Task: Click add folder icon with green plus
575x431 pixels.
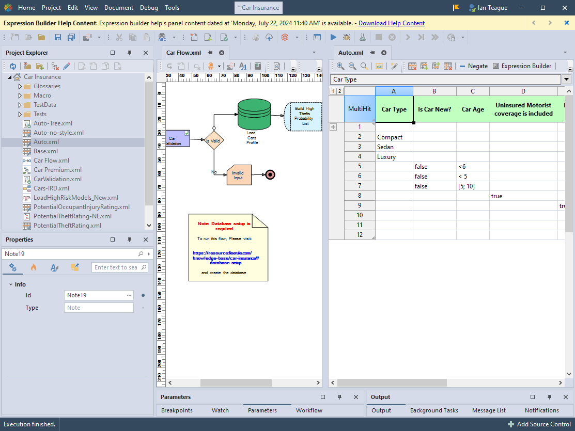Action: pos(40,66)
